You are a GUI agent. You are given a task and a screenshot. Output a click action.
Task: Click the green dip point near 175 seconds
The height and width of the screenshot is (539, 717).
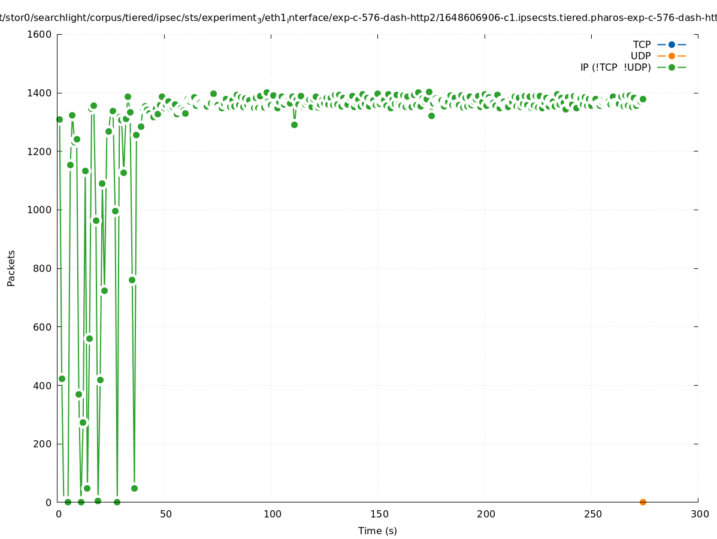click(431, 116)
